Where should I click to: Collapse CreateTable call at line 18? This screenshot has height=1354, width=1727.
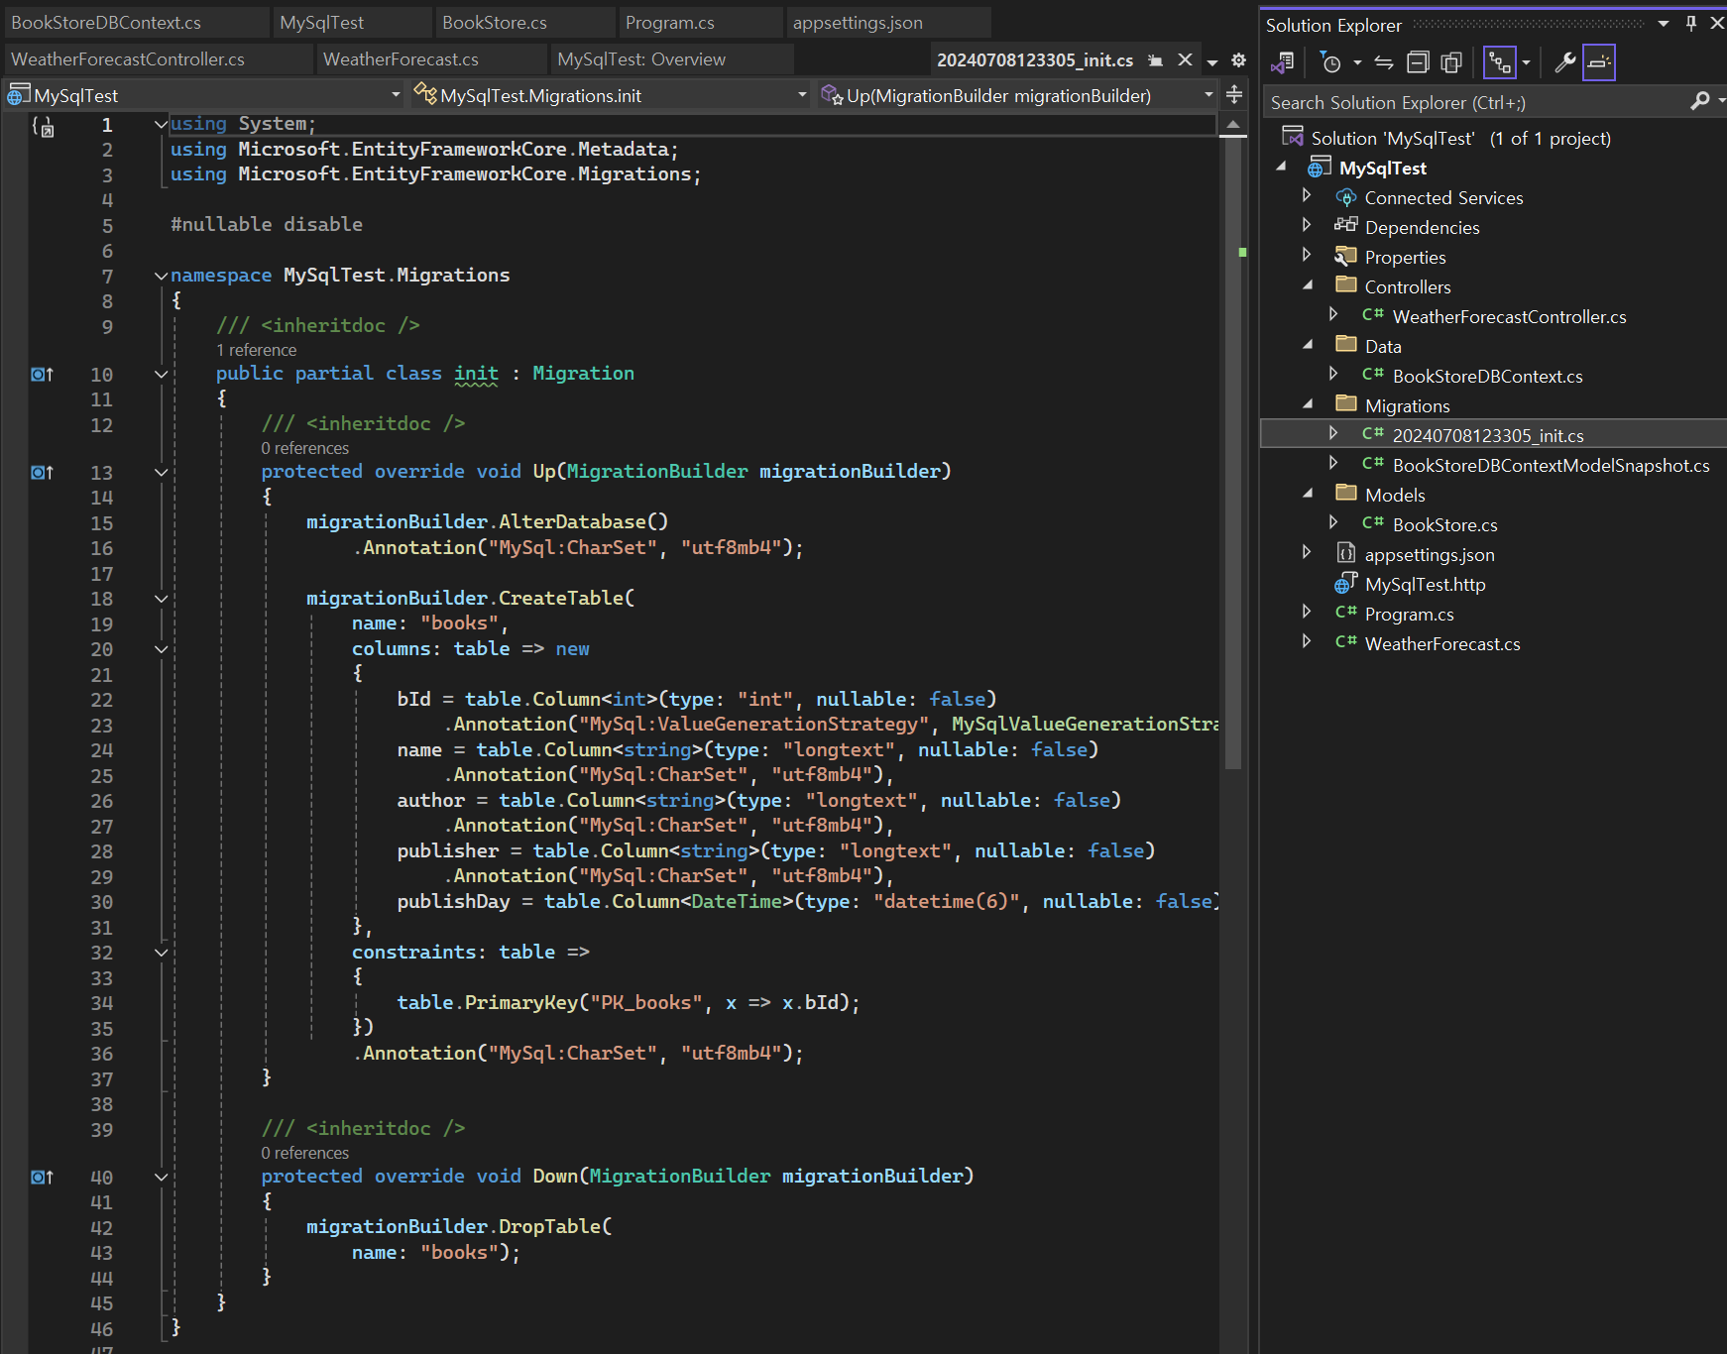pyautogui.click(x=161, y=599)
